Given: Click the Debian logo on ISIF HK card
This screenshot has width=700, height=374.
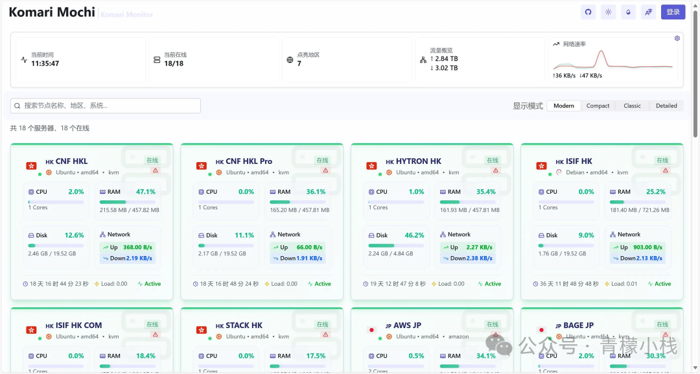Looking at the screenshot, I should (x=559, y=172).
